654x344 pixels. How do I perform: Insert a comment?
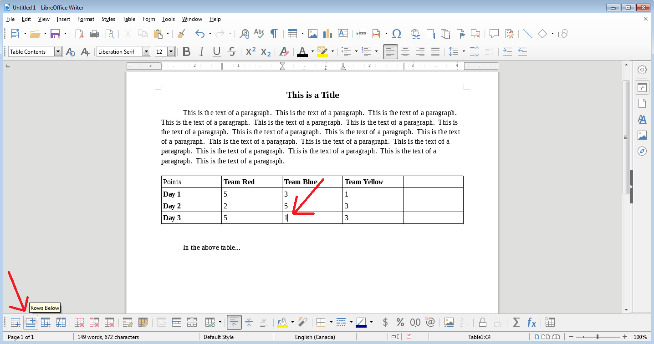[494, 34]
